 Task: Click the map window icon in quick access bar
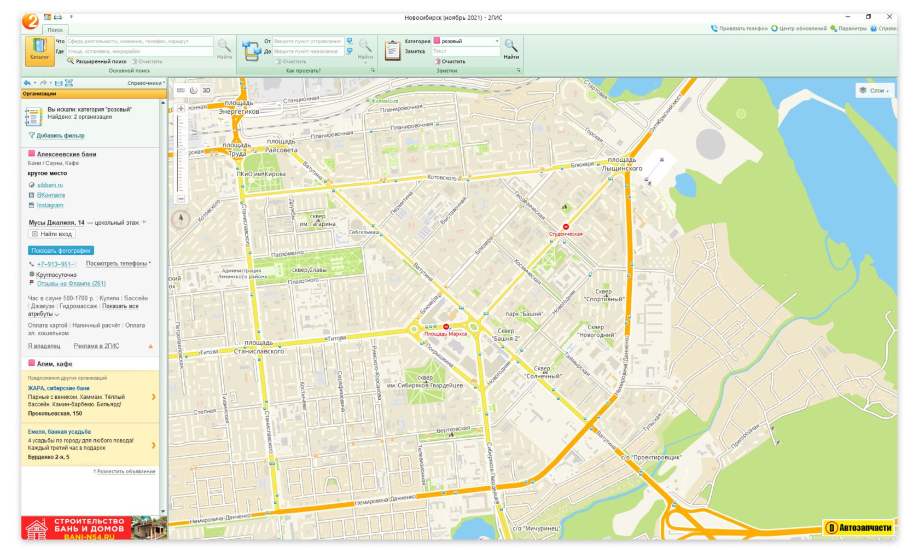click(x=48, y=17)
